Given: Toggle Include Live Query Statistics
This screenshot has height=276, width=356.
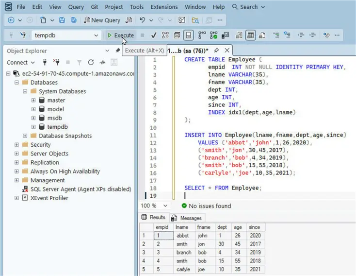Looking at the screenshot, I should (x=213, y=35).
